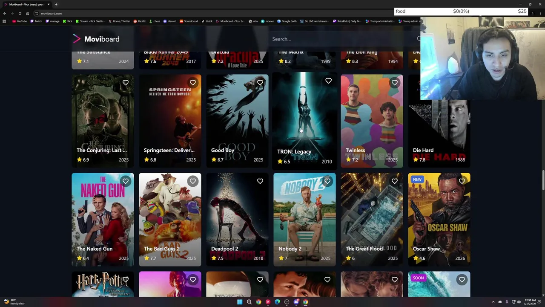Open The Matrix movie card
The height and width of the screenshot is (307, 545).
tap(304, 59)
